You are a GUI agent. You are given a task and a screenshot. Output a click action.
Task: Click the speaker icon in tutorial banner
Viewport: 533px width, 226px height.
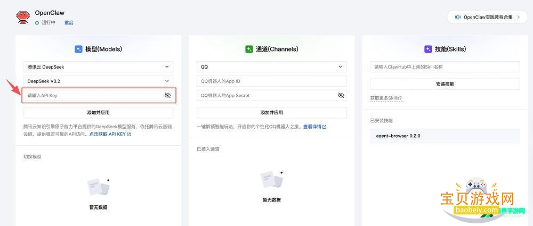point(457,17)
